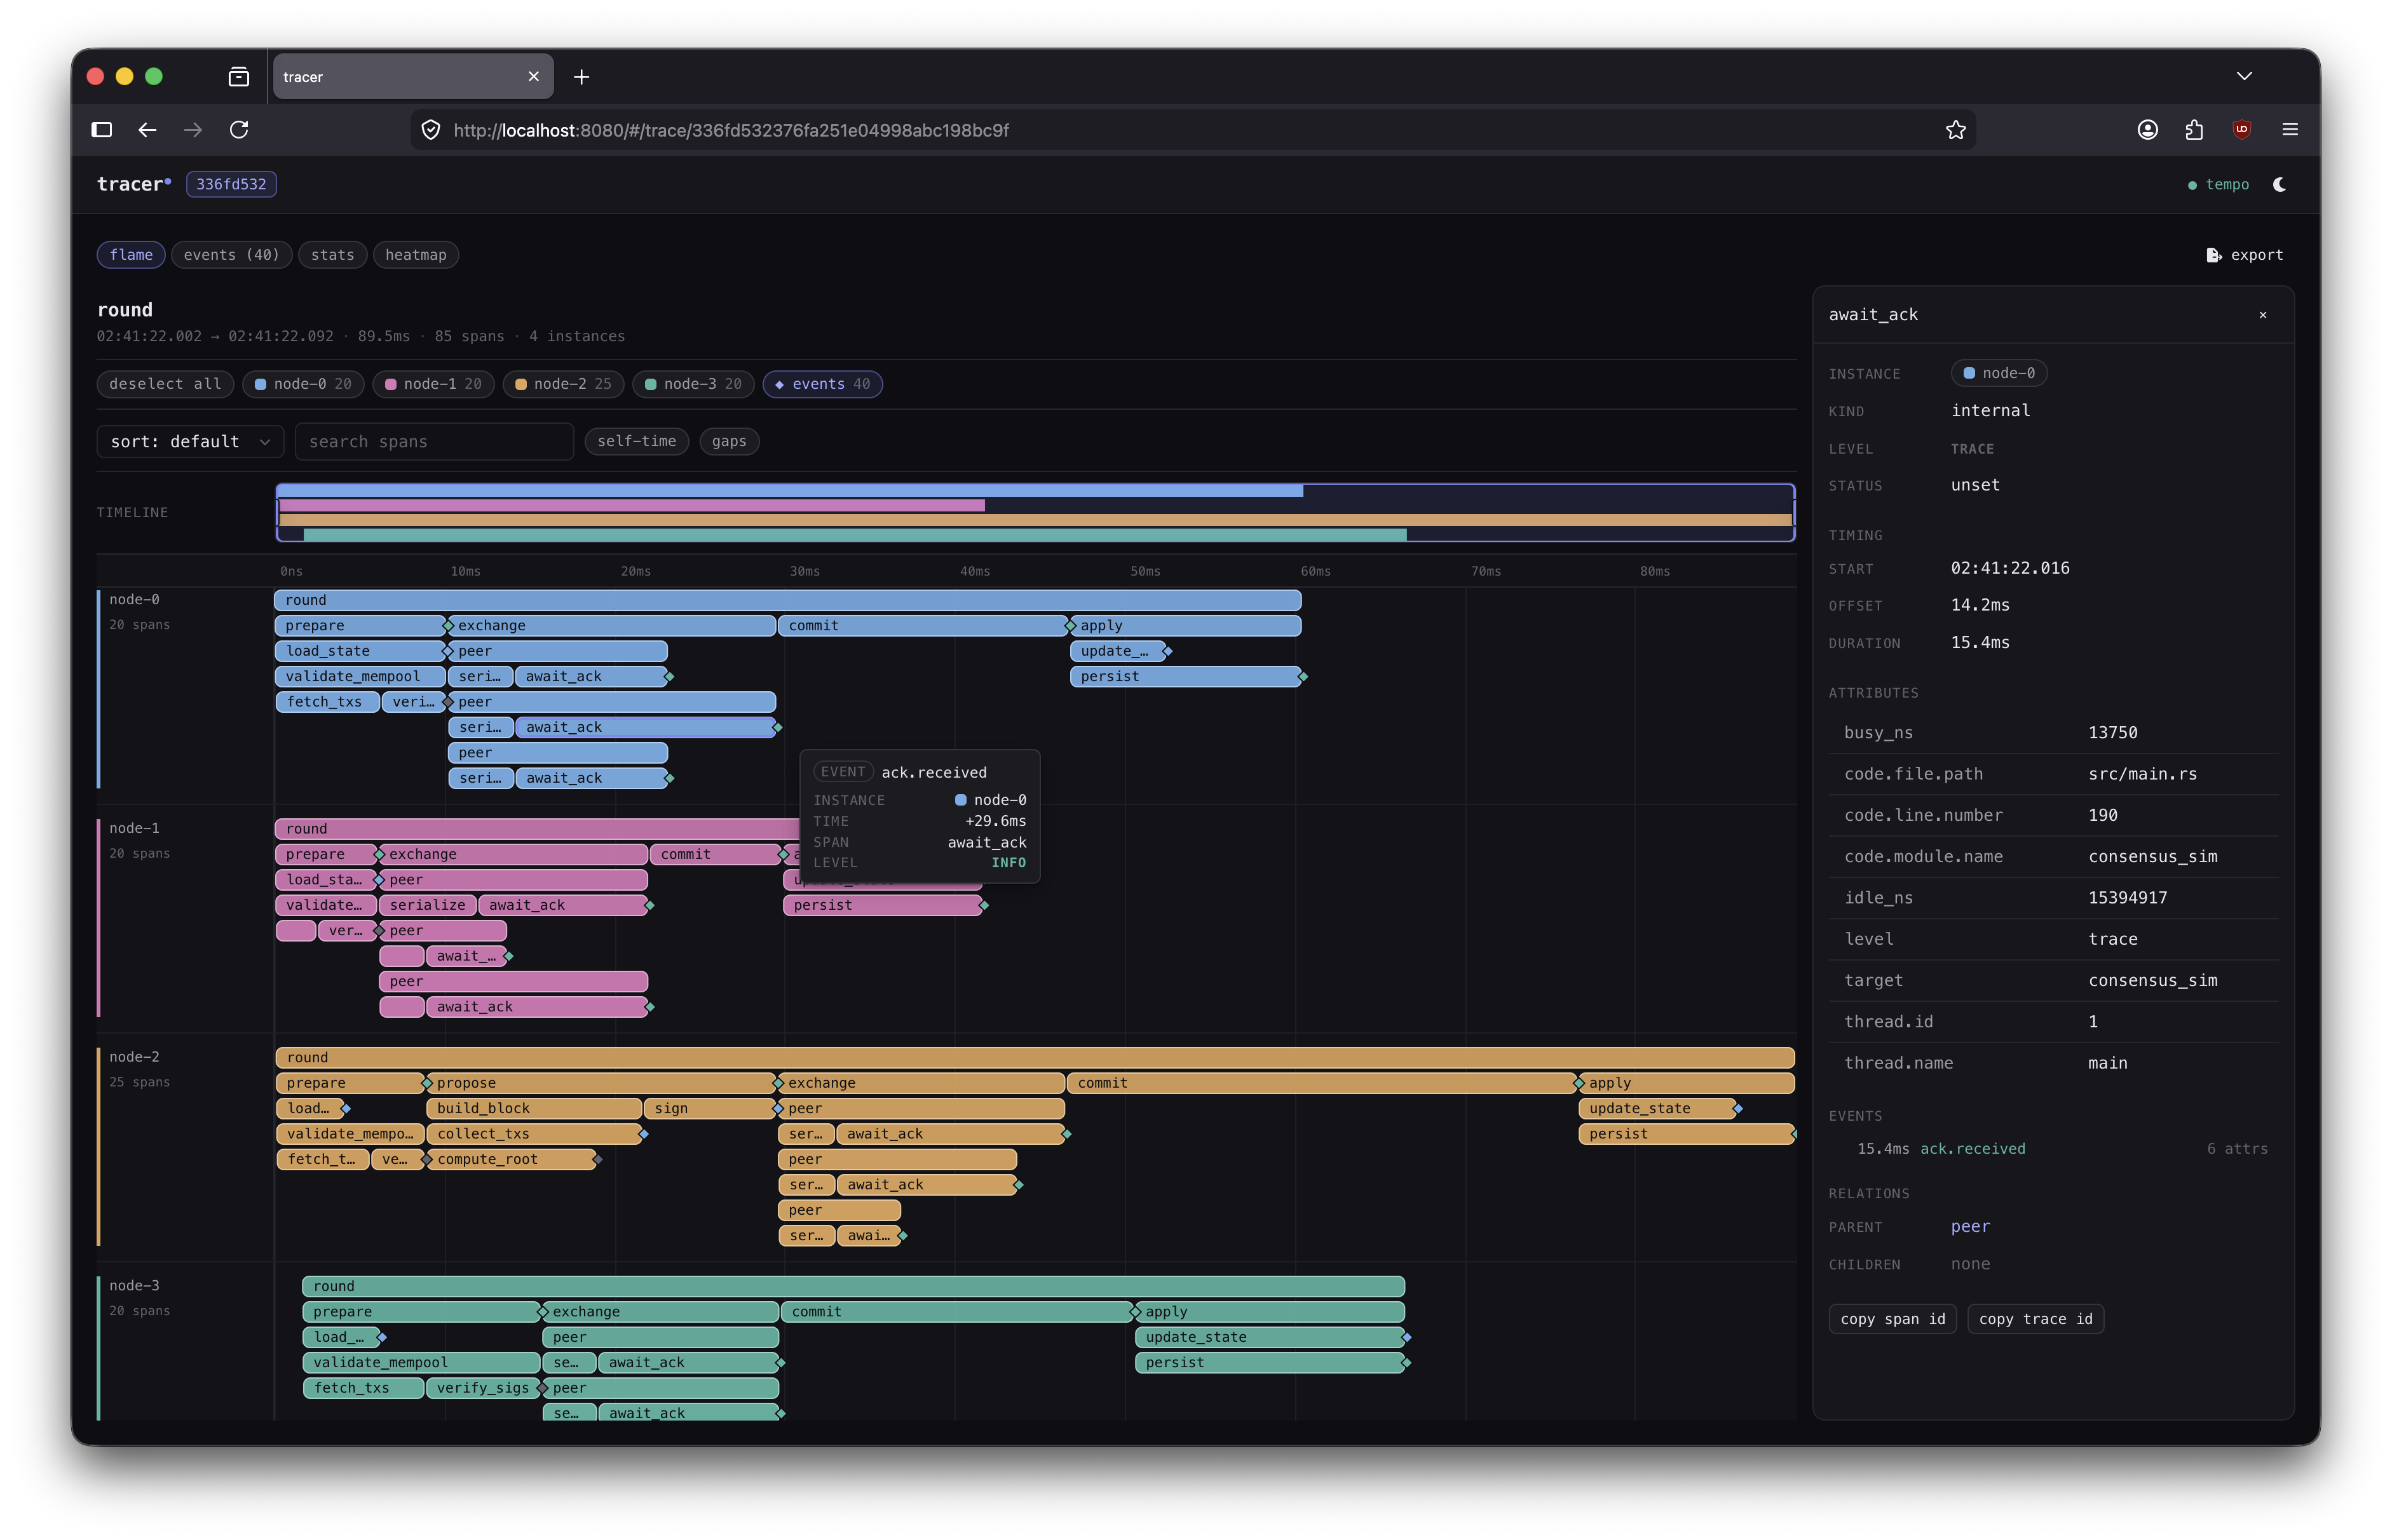Click the site security shield icon
This screenshot has height=1540, width=2392.
(x=431, y=130)
